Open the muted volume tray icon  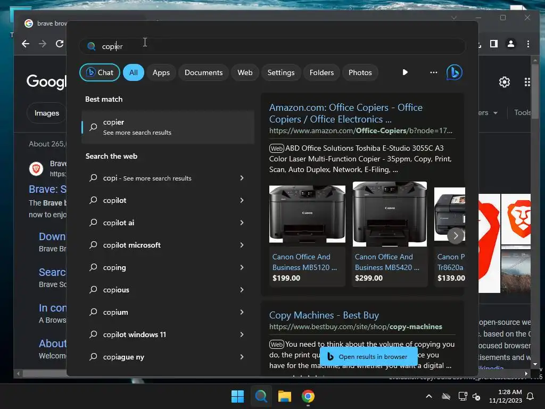point(476,396)
